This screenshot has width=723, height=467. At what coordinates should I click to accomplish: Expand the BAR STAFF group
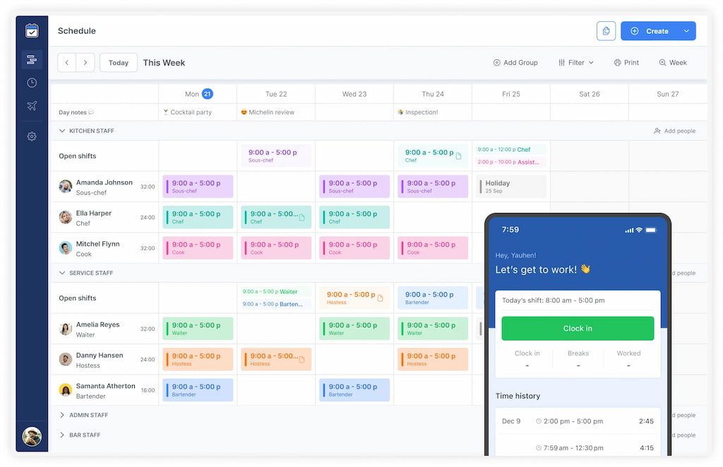(62, 435)
